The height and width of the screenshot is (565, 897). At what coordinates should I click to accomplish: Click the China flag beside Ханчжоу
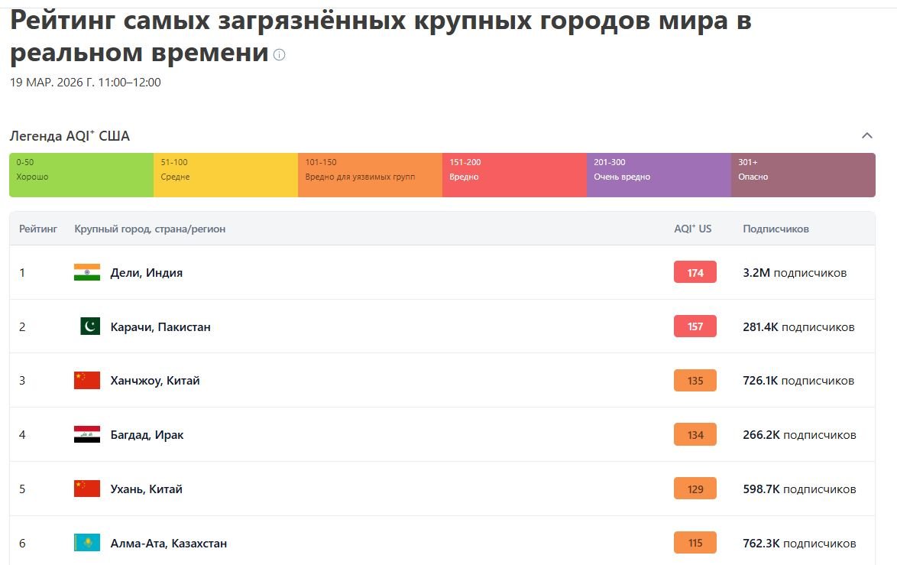pos(87,380)
